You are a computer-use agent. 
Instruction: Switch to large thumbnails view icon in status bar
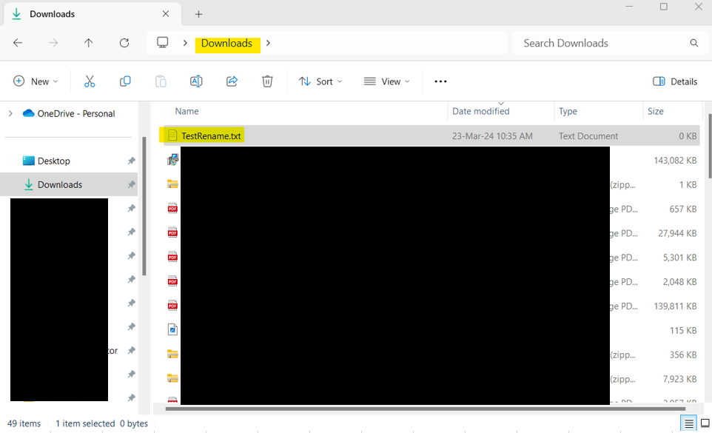[705, 423]
